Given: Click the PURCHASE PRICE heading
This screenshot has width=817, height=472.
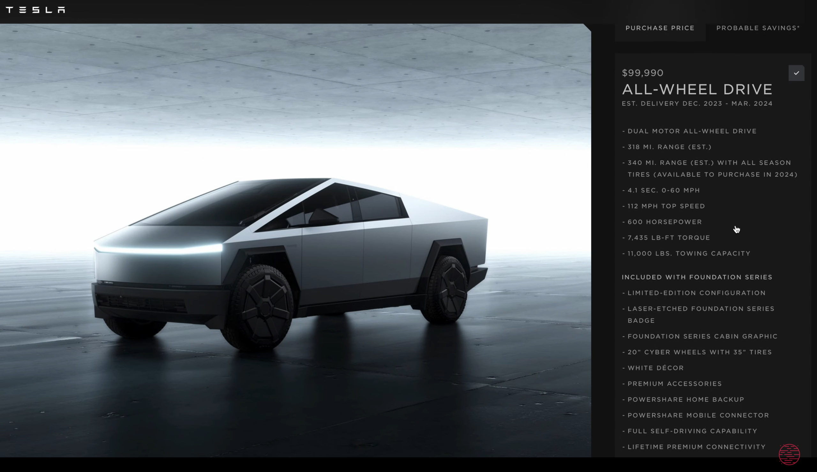Looking at the screenshot, I should [660, 27].
